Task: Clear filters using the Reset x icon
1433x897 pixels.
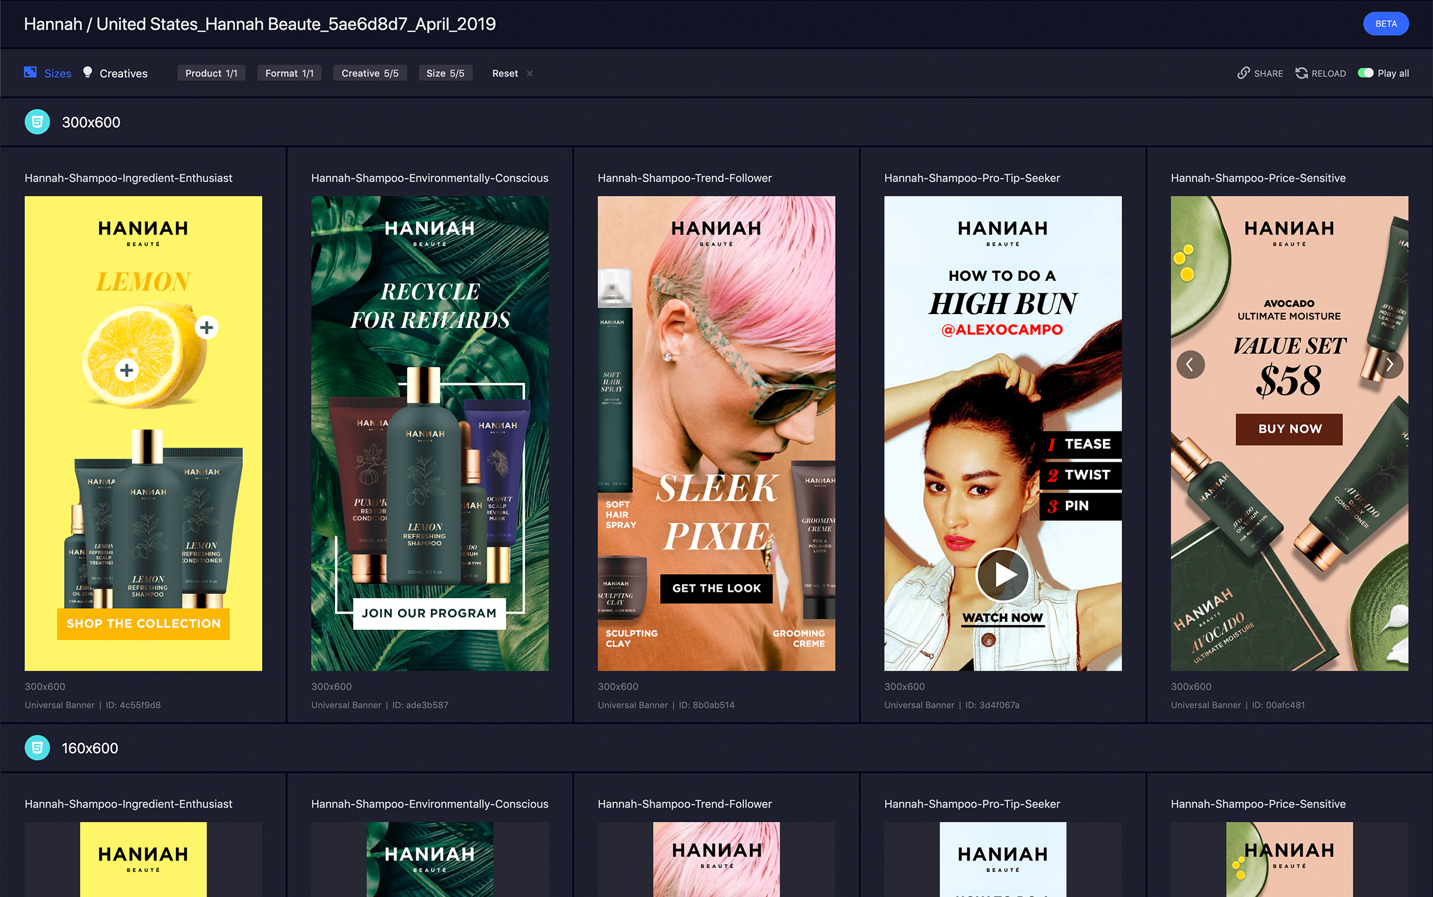Action: 529,73
